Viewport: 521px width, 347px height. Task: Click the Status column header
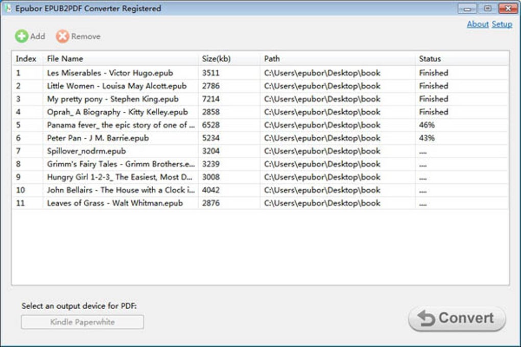coord(430,59)
